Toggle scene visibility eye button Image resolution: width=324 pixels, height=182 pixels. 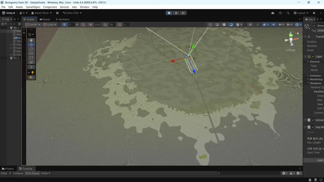click(273, 25)
